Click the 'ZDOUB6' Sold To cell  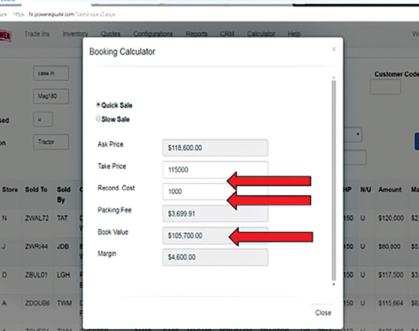click(x=37, y=303)
